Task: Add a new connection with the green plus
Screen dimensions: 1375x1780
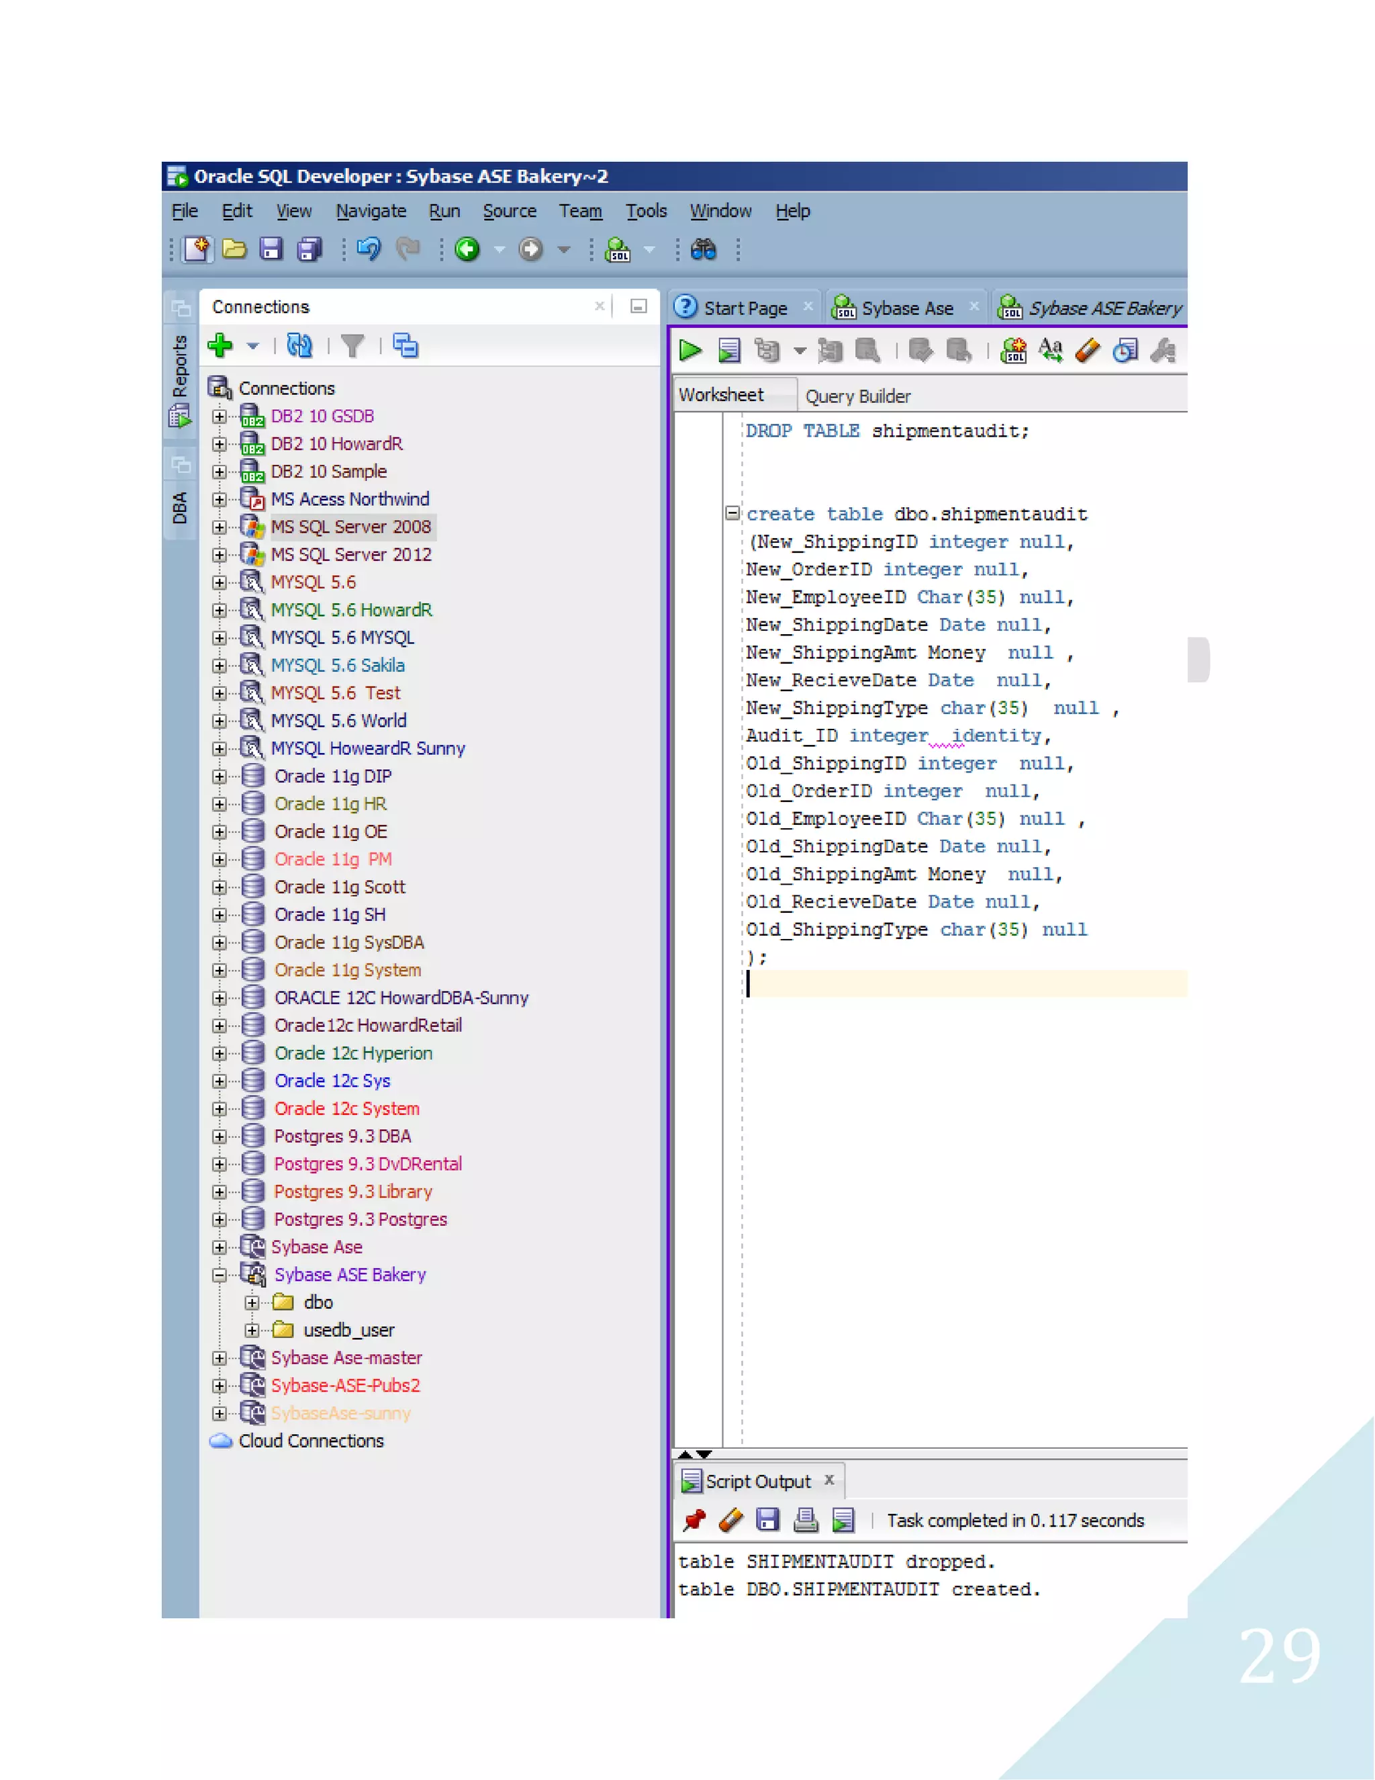Action: tap(220, 345)
